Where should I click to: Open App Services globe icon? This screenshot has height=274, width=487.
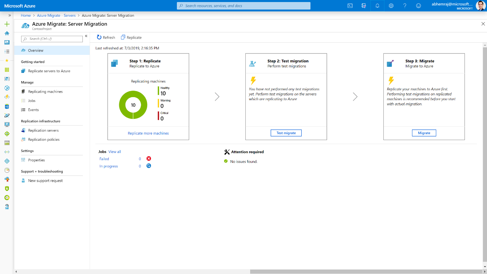click(x=7, y=88)
